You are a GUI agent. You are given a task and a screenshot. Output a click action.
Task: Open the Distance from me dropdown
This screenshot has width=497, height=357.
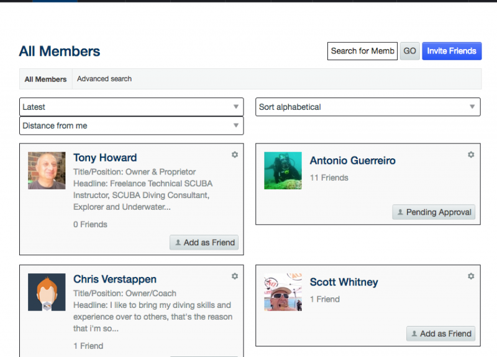tap(132, 125)
